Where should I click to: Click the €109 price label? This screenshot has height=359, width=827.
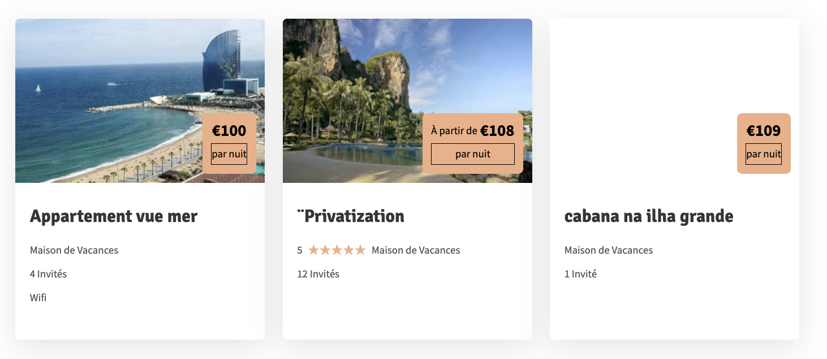coord(764,131)
